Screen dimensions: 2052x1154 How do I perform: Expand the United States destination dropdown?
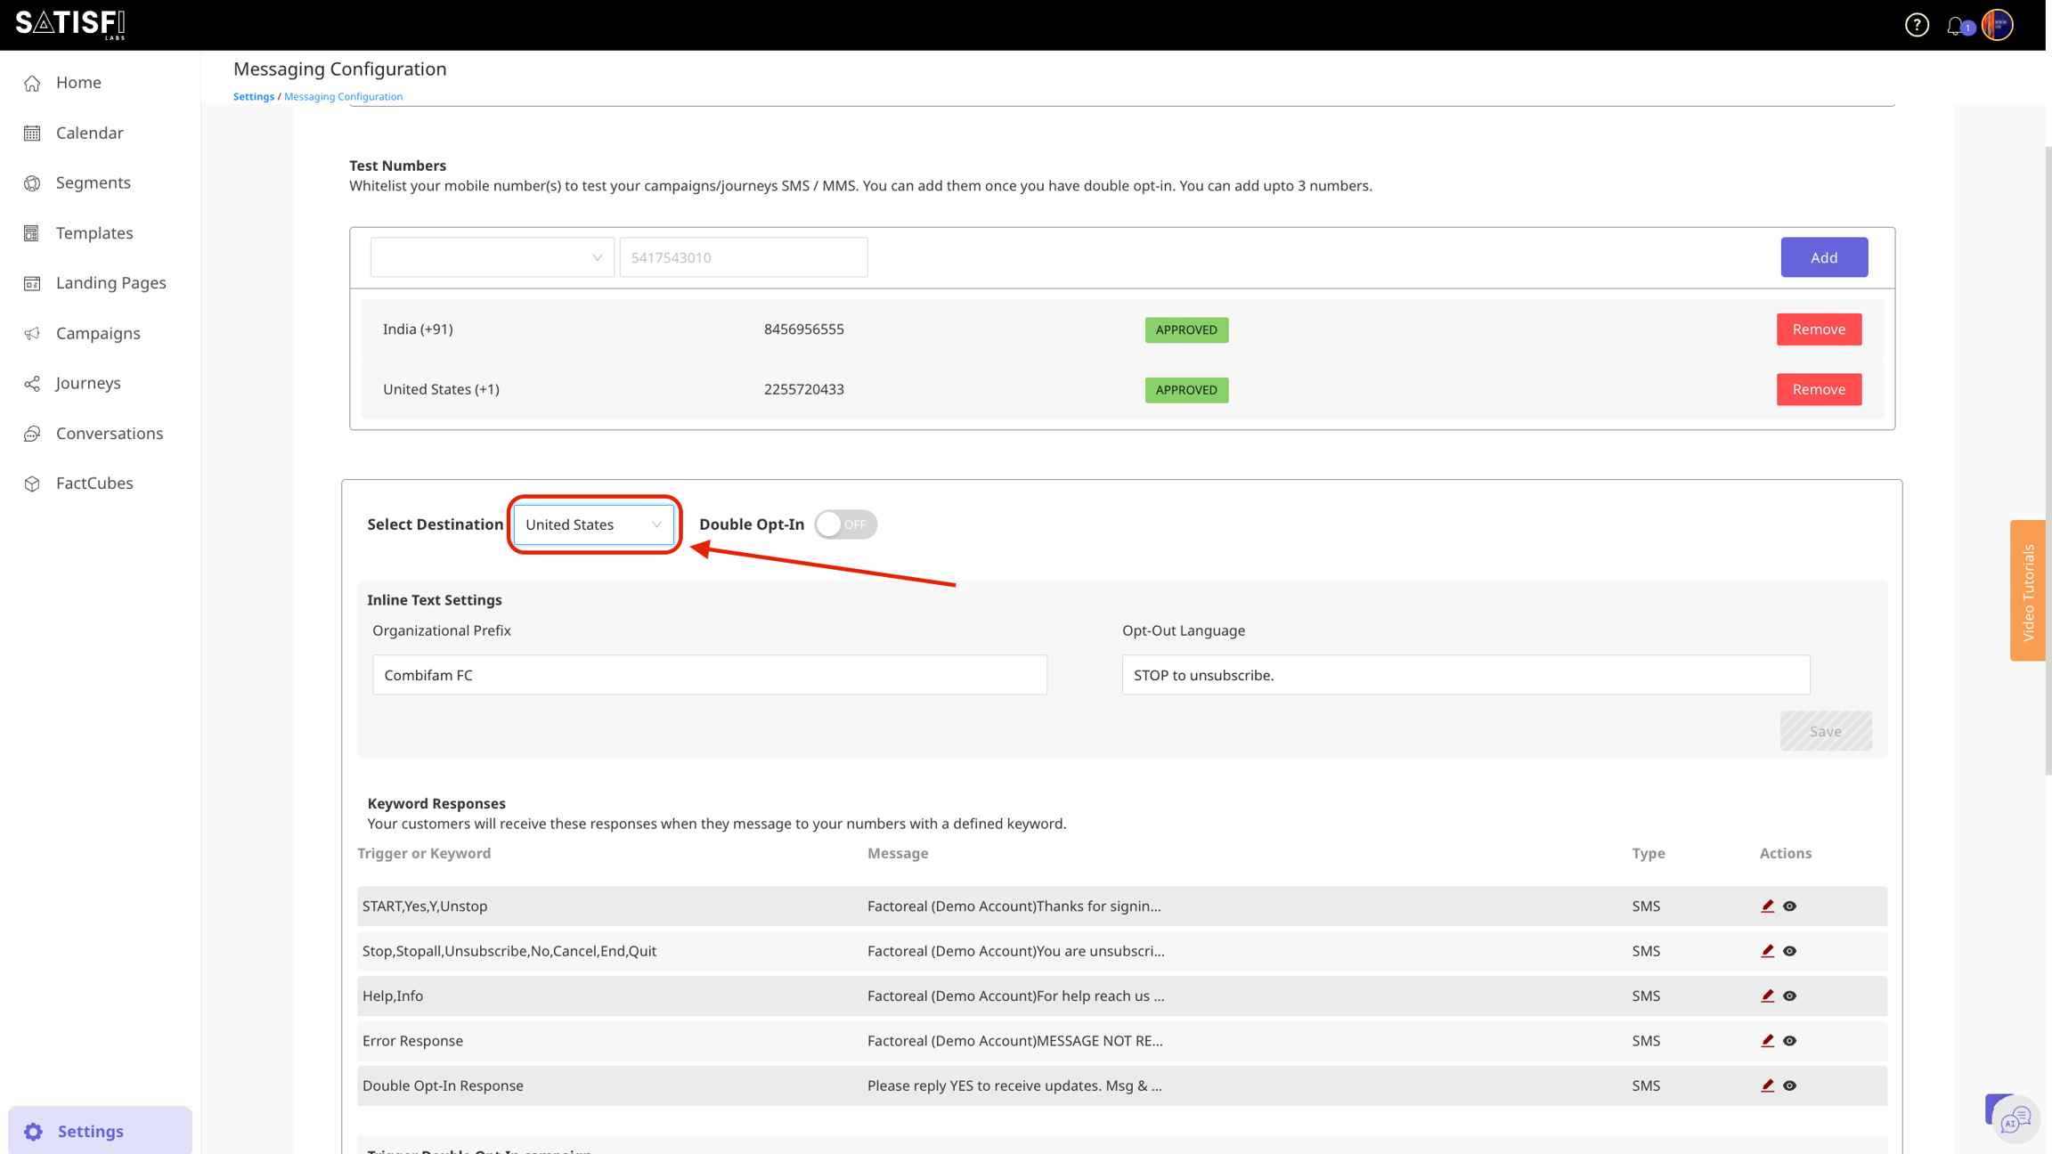[593, 524]
